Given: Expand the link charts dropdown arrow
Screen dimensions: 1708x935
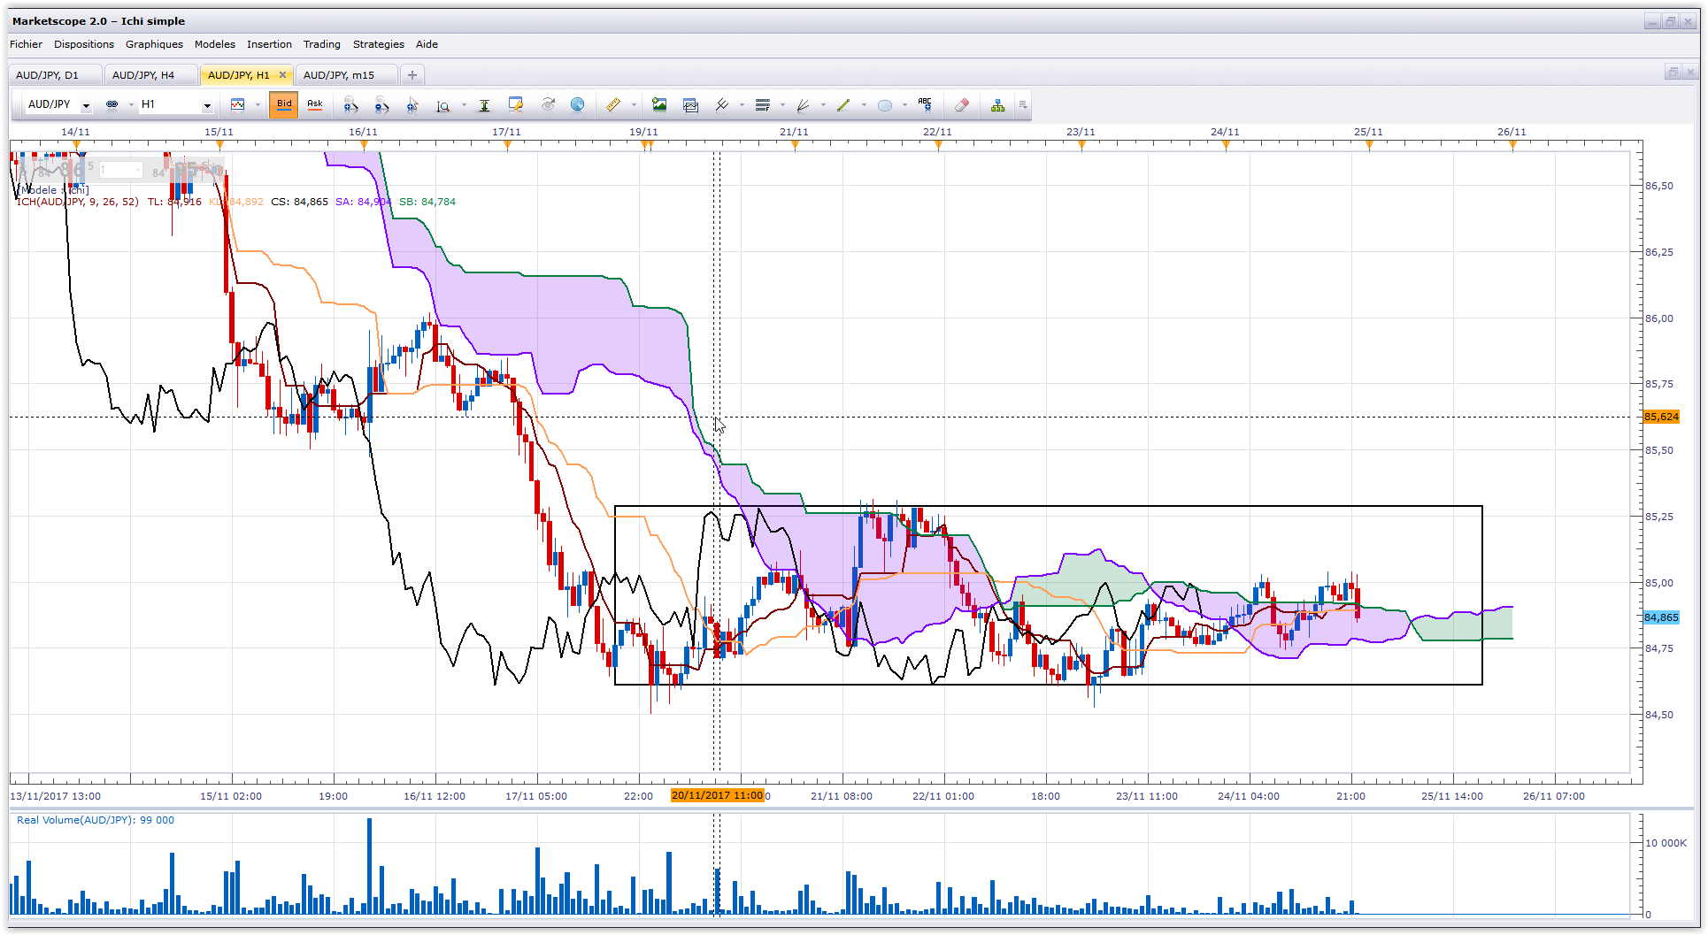Looking at the screenshot, I should 131,105.
